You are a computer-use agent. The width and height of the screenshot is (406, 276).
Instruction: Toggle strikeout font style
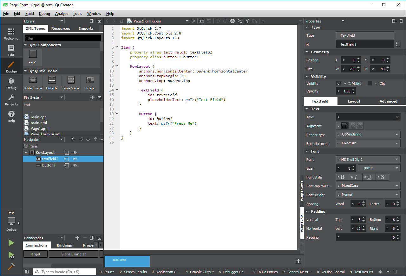[x=383, y=177]
